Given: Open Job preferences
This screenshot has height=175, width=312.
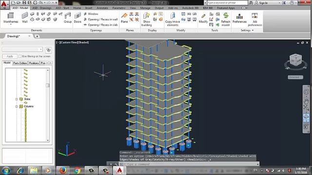Looking at the screenshot, I should click(x=254, y=19).
